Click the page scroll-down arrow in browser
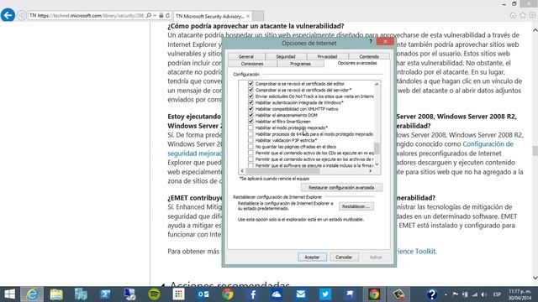538x302 pixels. click(535, 278)
